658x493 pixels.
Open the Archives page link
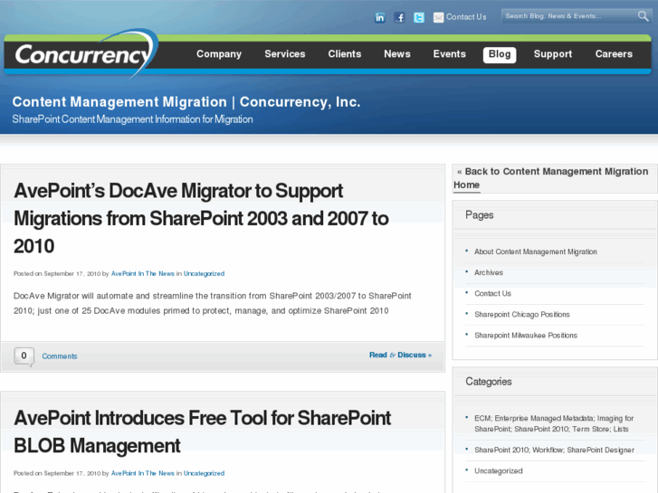(x=489, y=272)
